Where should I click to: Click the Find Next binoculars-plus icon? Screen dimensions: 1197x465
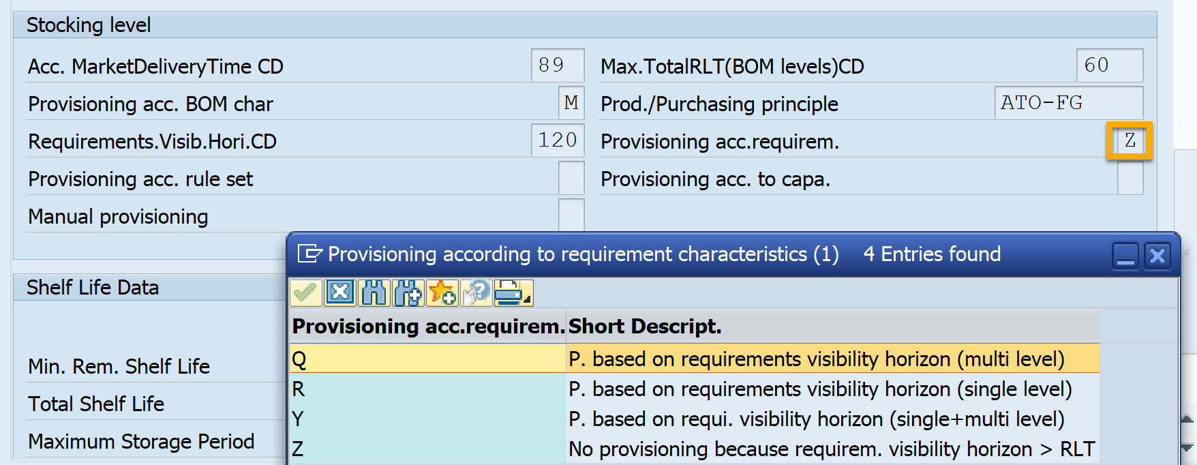click(408, 293)
